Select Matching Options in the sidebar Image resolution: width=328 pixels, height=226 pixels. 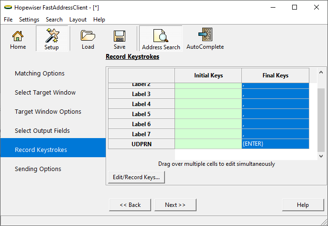(x=40, y=74)
